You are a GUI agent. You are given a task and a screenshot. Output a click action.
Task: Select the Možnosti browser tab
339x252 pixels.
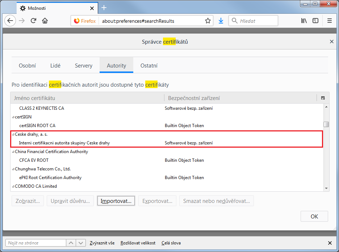57,8
